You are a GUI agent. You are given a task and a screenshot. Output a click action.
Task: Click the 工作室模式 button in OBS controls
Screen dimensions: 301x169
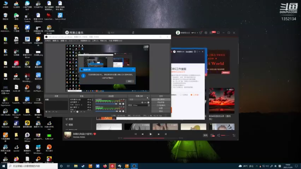pos(161,105)
